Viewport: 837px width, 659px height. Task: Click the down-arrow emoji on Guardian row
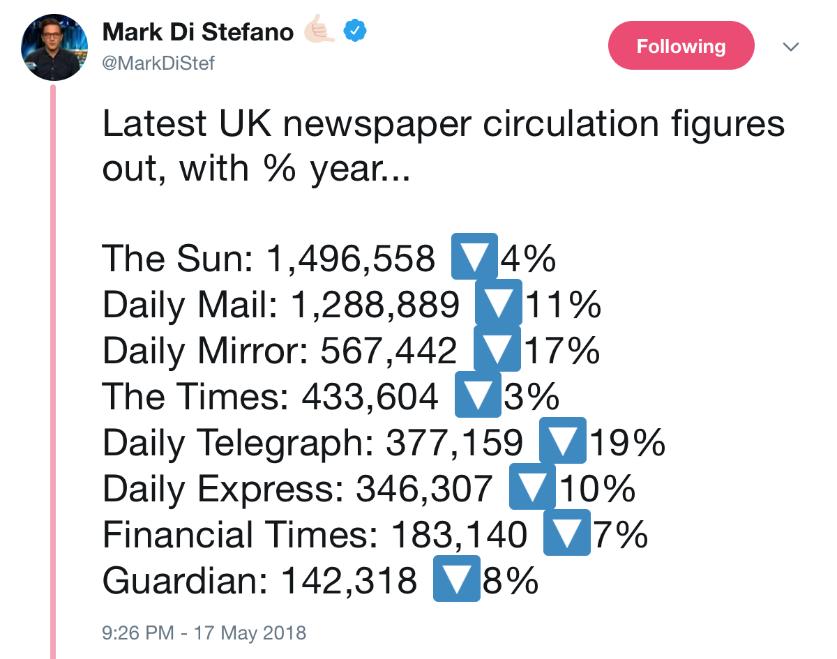(x=457, y=578)
